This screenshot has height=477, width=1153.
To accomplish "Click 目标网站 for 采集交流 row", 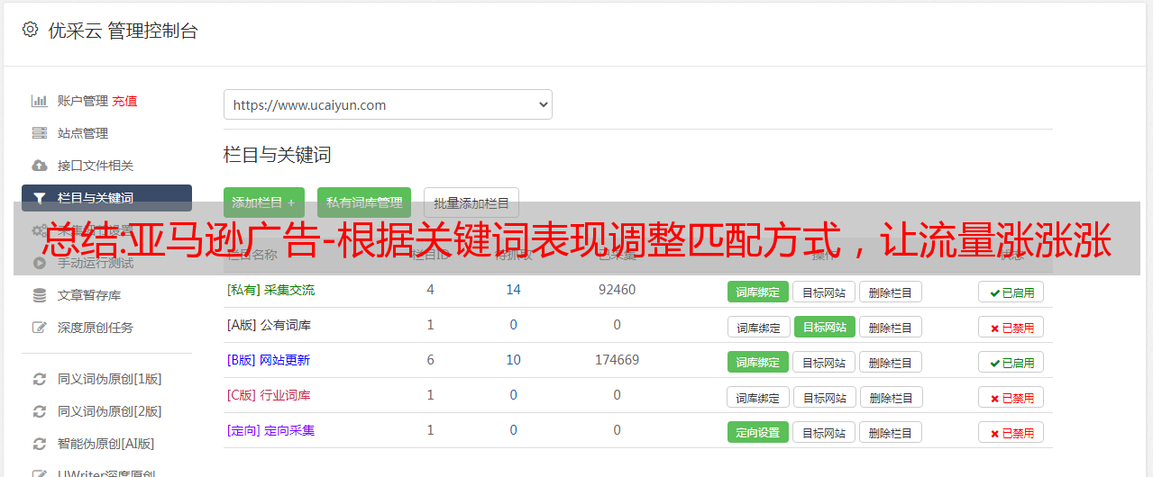I will tap(824, 292).
